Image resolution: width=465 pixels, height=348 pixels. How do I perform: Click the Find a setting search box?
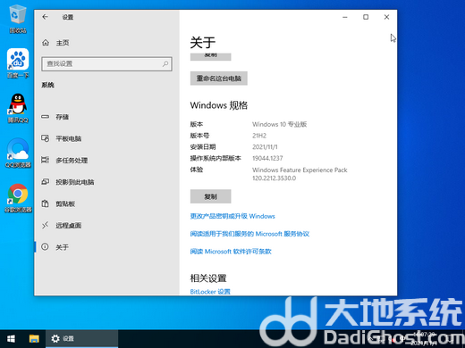pos(106,64)
